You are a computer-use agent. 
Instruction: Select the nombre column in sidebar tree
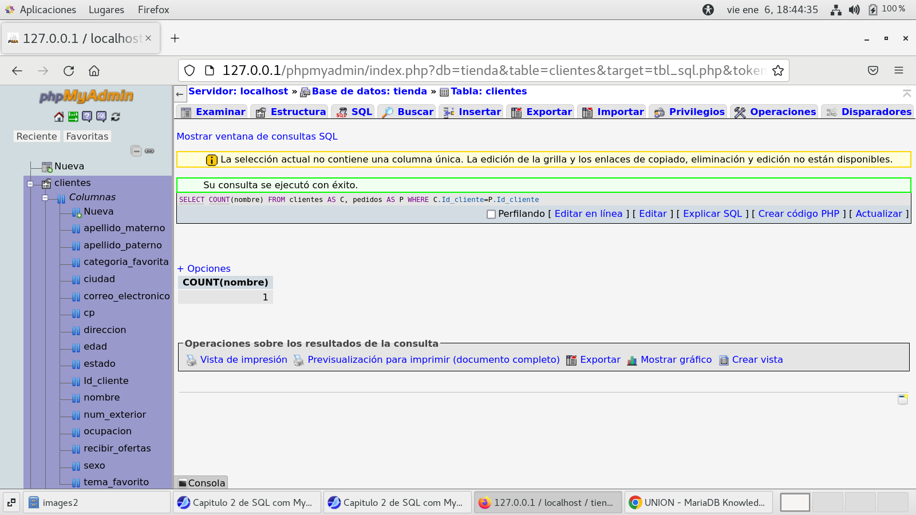click(x=102, y=398)
